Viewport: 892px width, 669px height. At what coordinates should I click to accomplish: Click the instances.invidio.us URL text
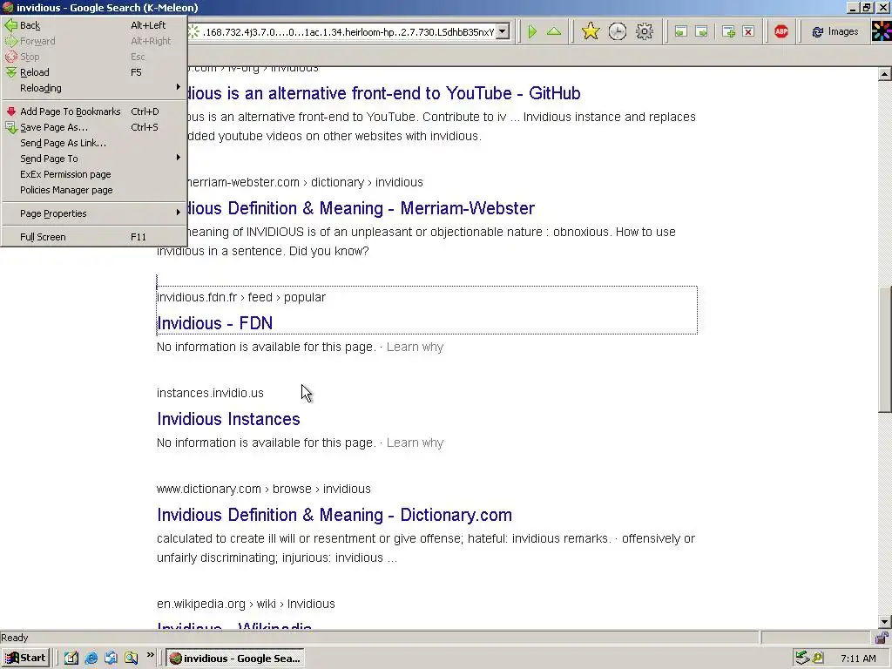point(210,393)
